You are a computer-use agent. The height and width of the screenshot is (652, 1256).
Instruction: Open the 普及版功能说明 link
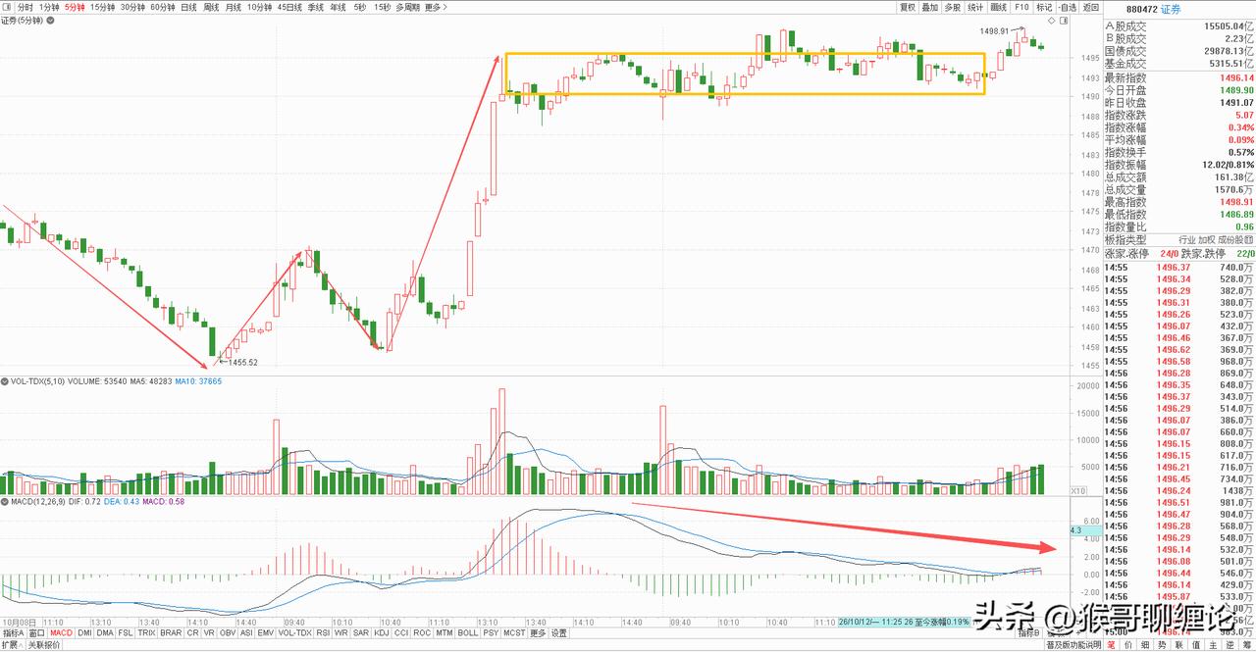pos(1074,645)
